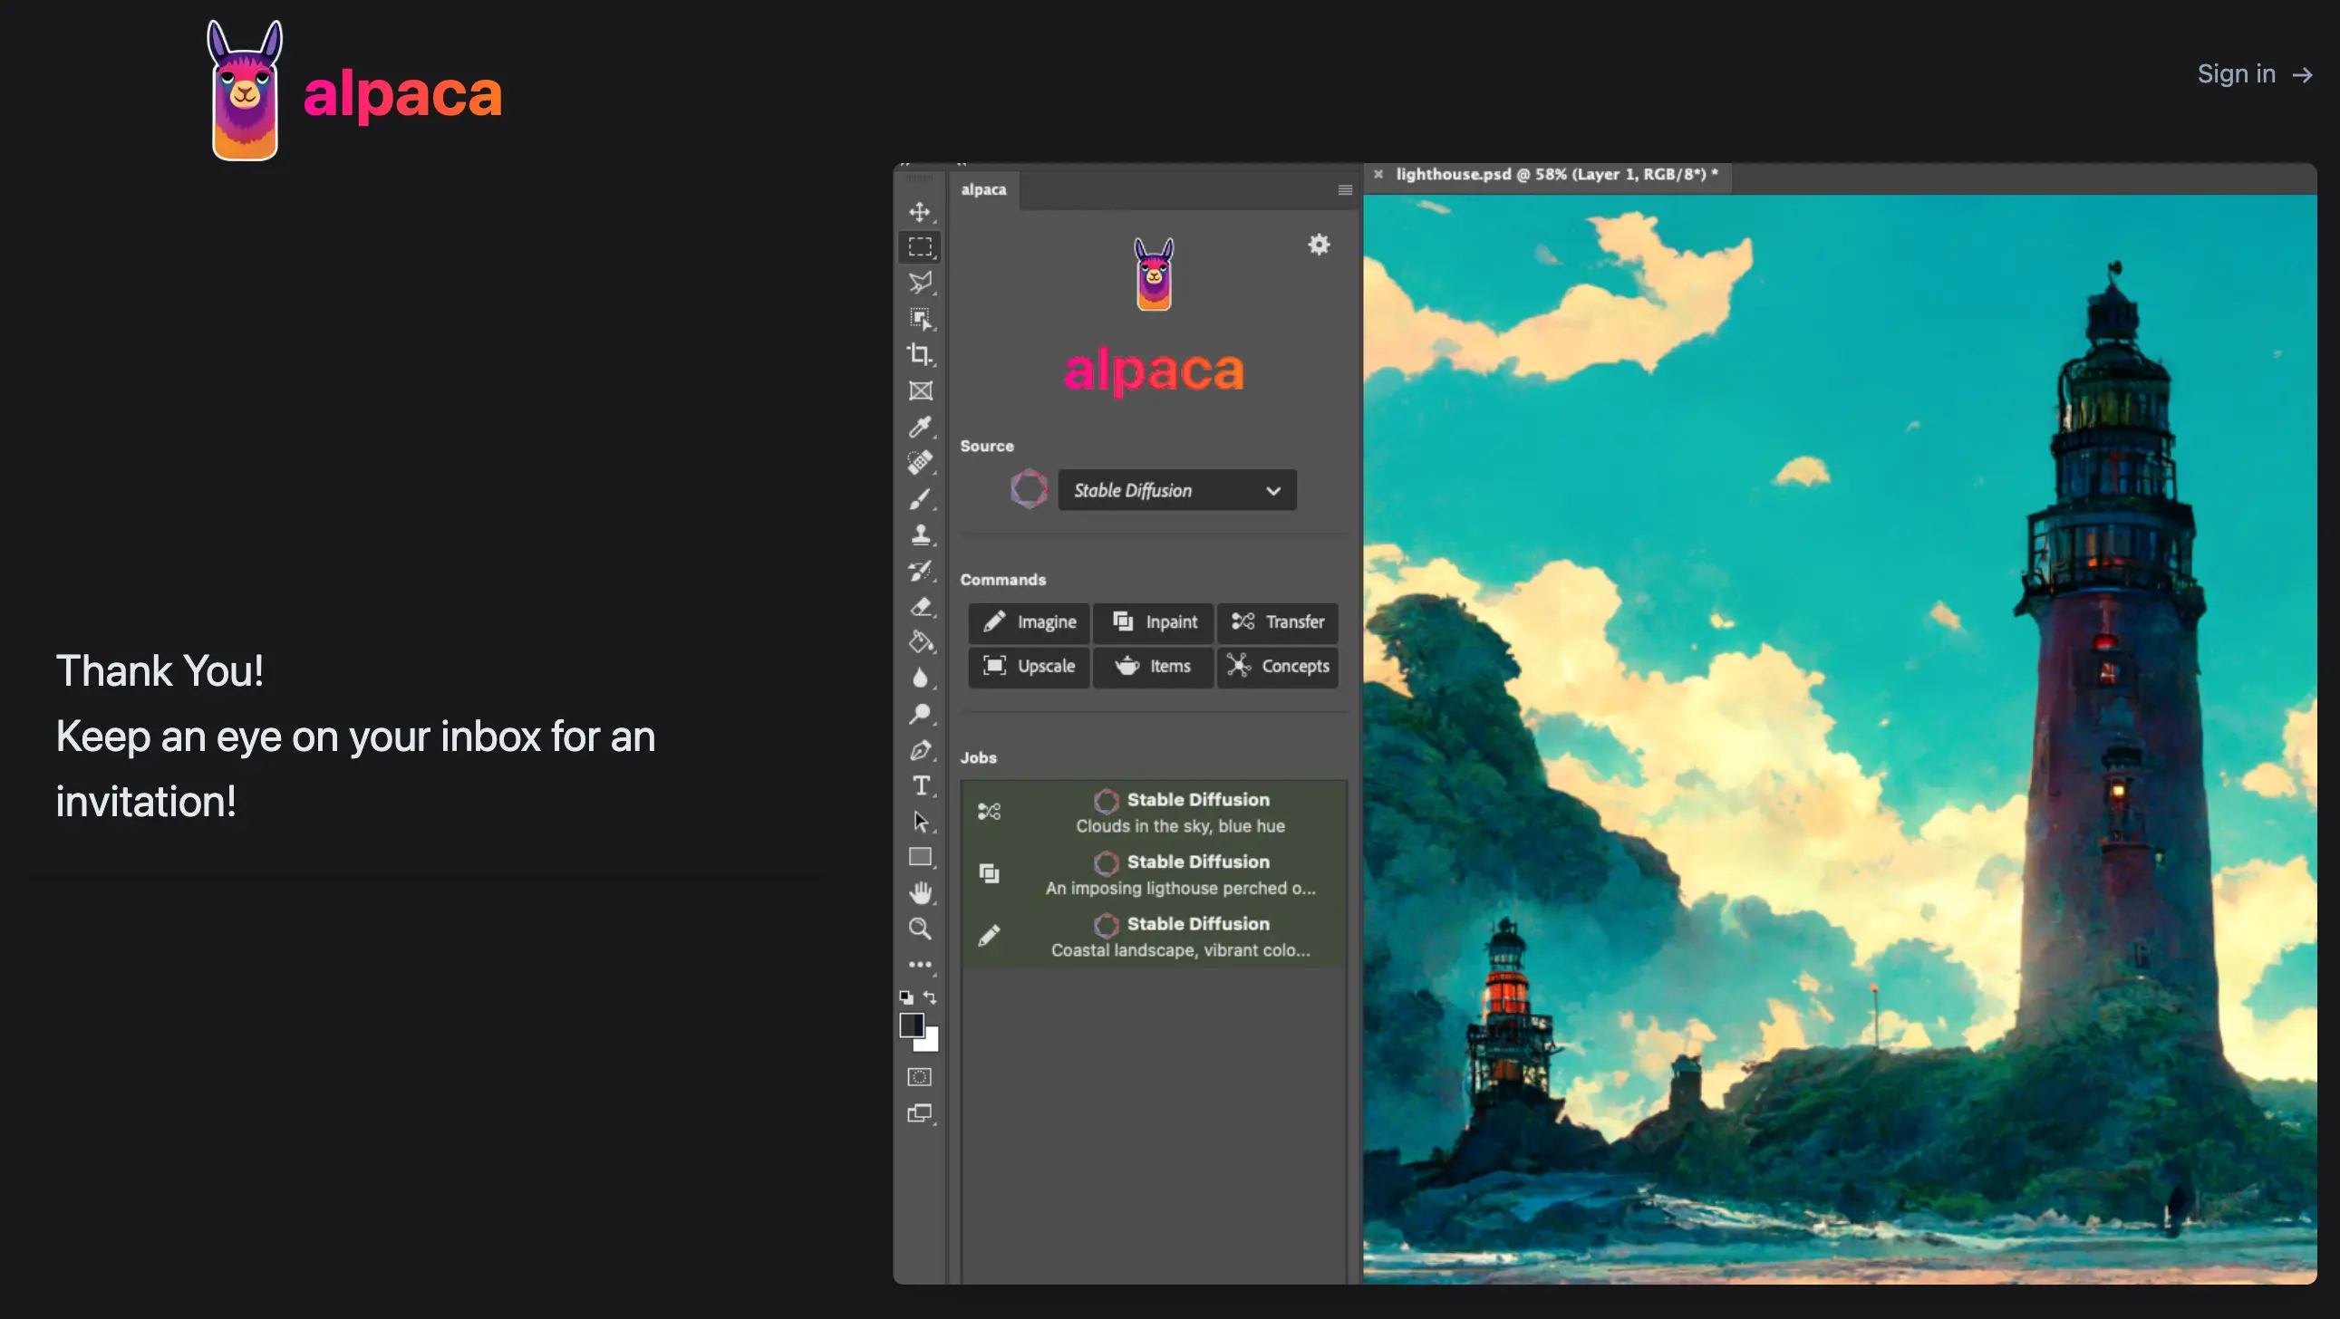The image size is (2340, 1319).
Task: Reset default foreground and background colors
Action: tap(905, 996)
